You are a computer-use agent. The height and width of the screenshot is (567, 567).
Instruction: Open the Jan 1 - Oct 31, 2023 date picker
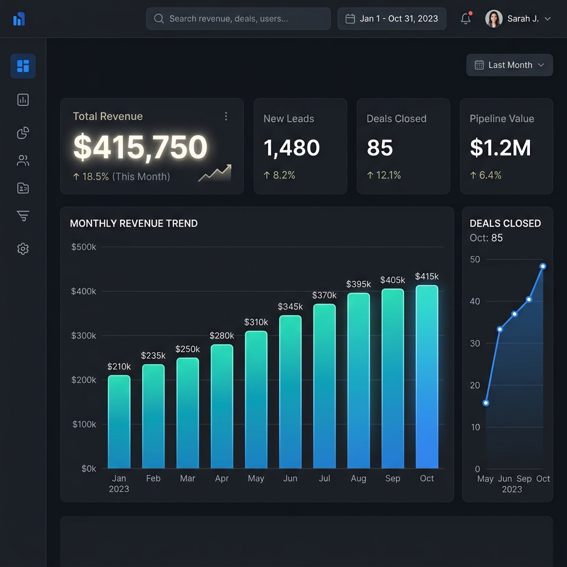tap(391, 18)
